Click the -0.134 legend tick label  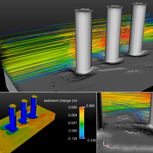(x=72, y=139)
